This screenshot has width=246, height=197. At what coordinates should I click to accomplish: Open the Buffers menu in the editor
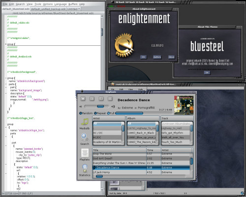click(x=73, y=4)
